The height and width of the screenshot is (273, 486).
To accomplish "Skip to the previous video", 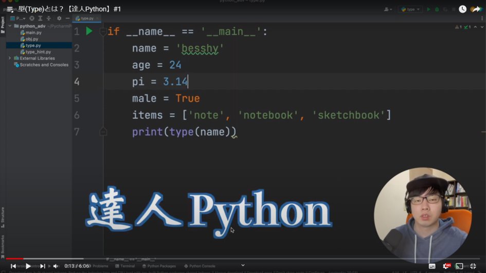I will click(x=13, y=266).
